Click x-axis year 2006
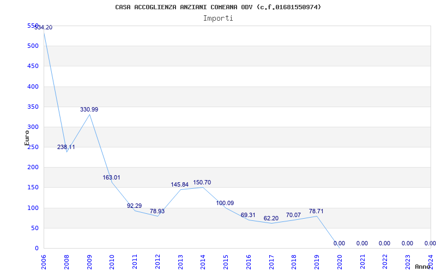Image resolution: width=436 pixels, height=272 pixels. [x=44, y=263]
